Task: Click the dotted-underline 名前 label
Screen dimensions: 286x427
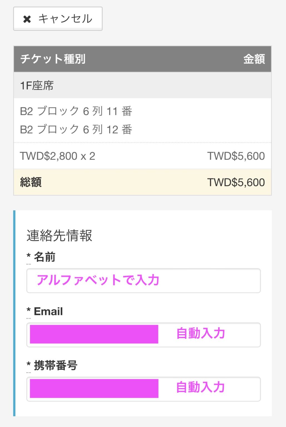Action: click(41, 257)
